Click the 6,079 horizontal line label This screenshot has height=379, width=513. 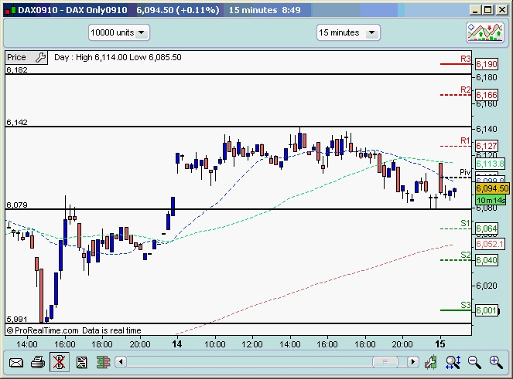(17, 205)
